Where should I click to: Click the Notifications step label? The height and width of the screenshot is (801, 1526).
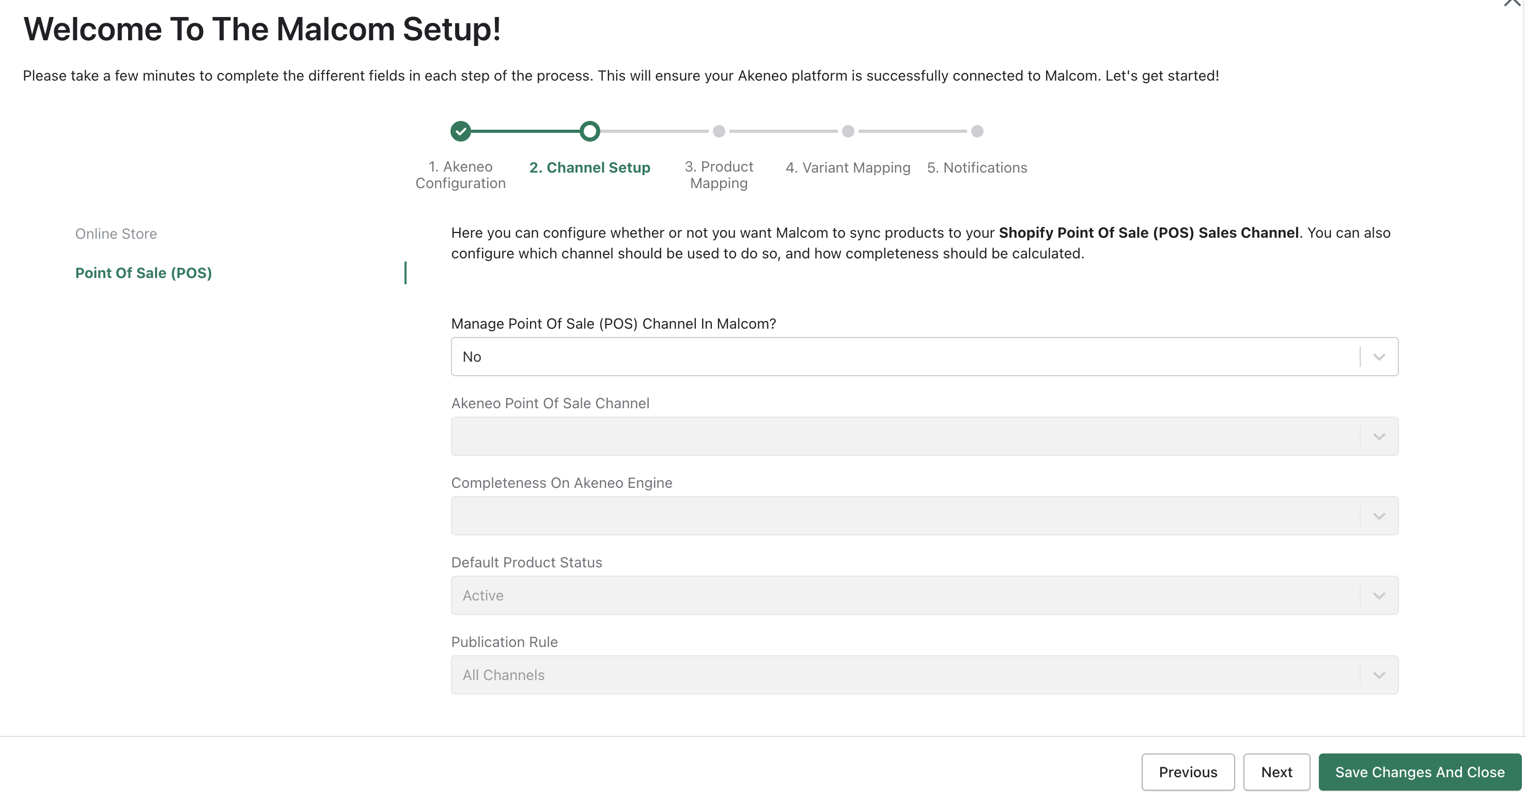[976, 167]
